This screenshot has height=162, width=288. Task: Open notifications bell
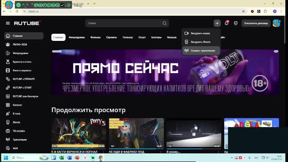coord(226,23)
